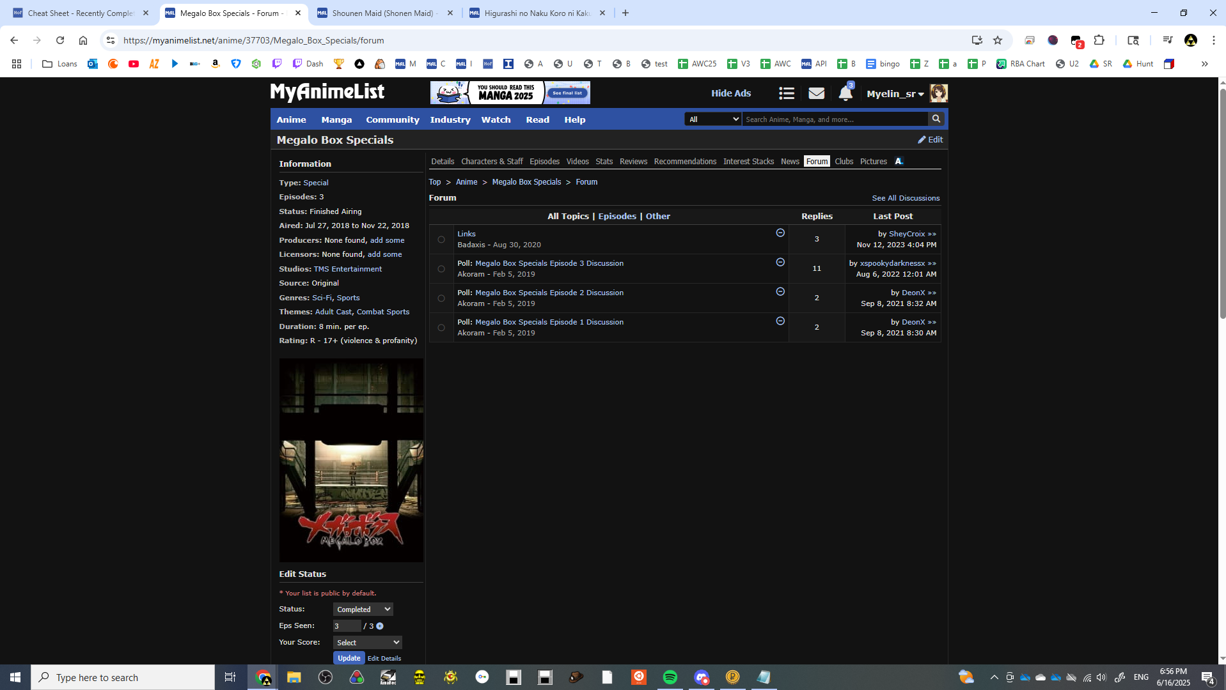Image resolution: width=1226 pixels, height=690 pixels.
Task: Click the Myelin_sr profile avatar
Action: [x=938, y=93]
